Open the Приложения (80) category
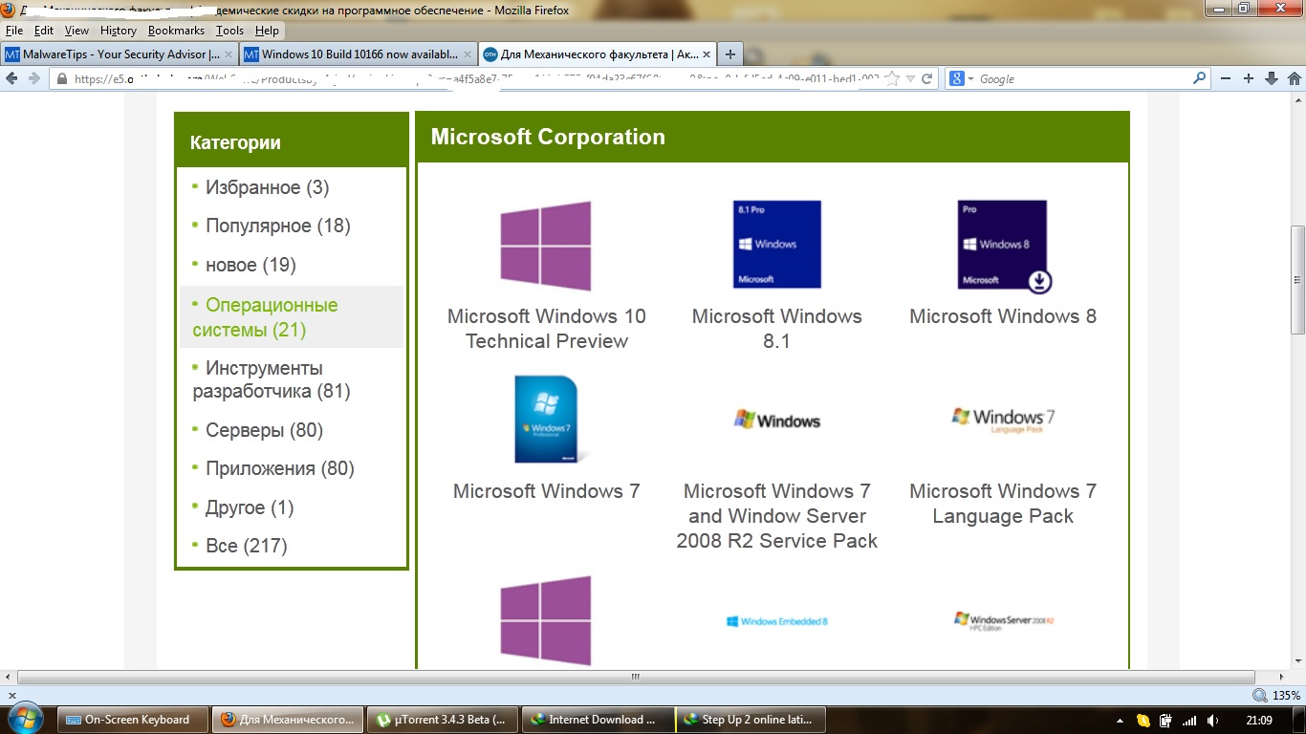 coord(279,468)
